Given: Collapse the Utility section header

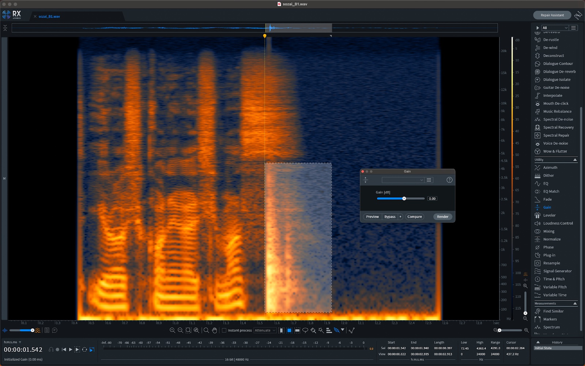Looking at the screenshot, I should (x=575, y=159).
